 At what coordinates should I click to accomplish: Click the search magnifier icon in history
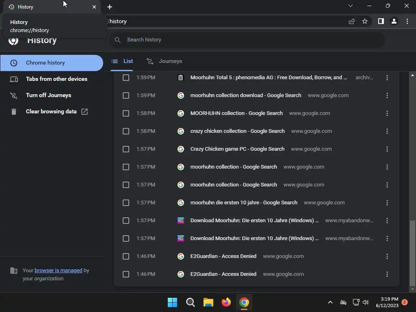tap(117, 40)
